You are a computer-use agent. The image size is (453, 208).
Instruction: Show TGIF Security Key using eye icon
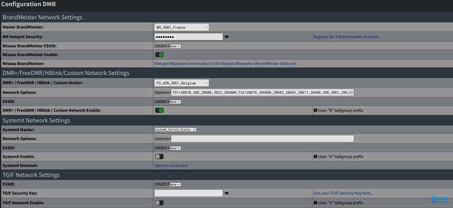click(x=226, y=193)
